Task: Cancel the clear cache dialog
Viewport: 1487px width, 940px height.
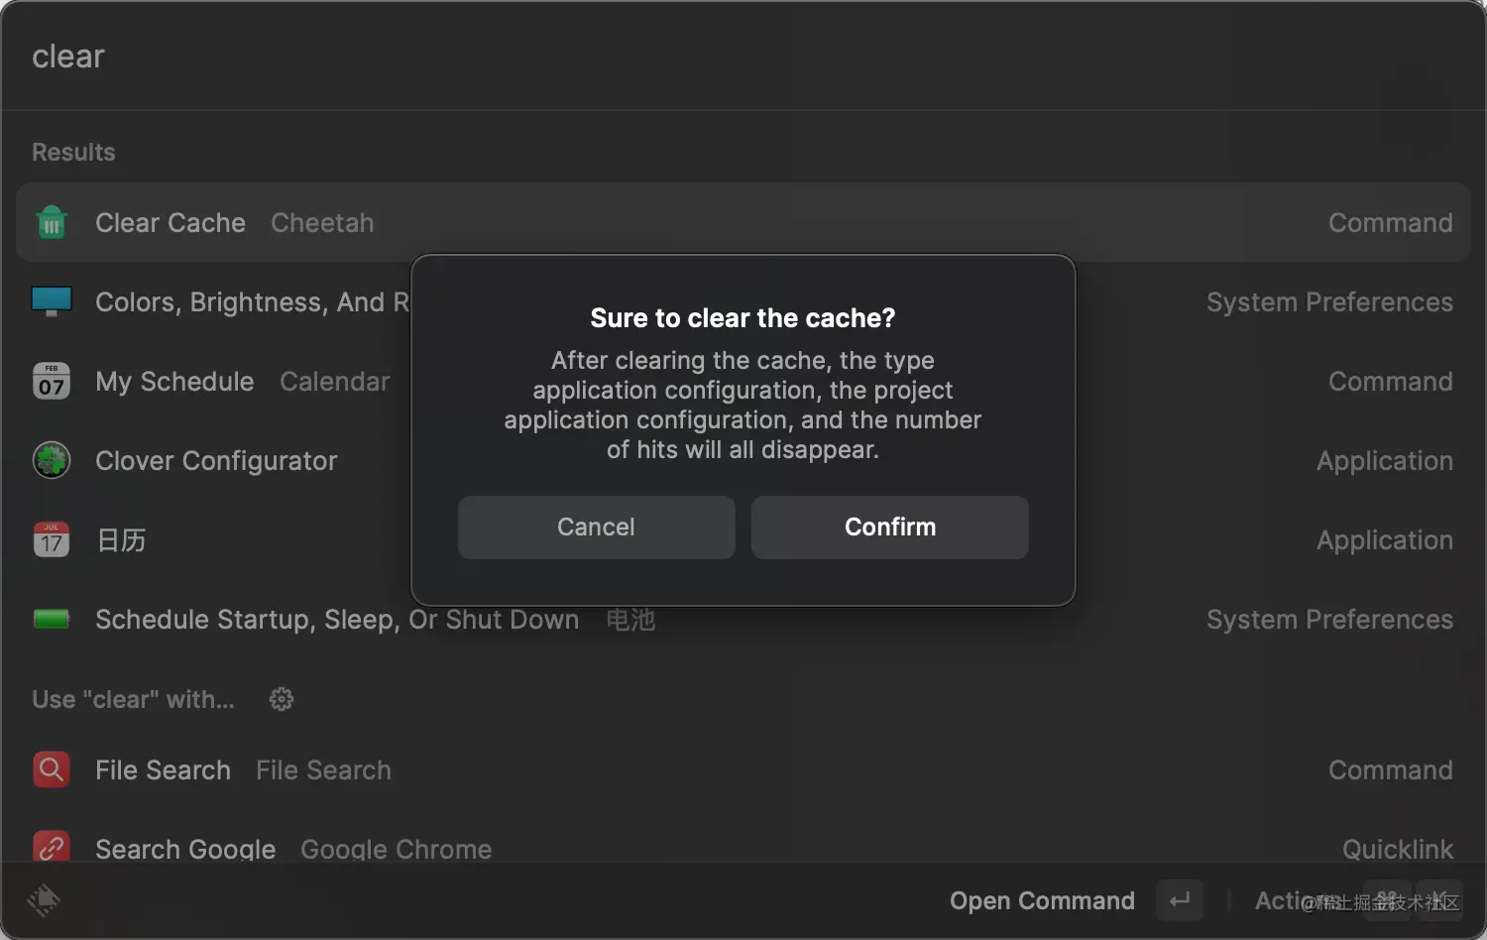Action: tap(596, 527)
